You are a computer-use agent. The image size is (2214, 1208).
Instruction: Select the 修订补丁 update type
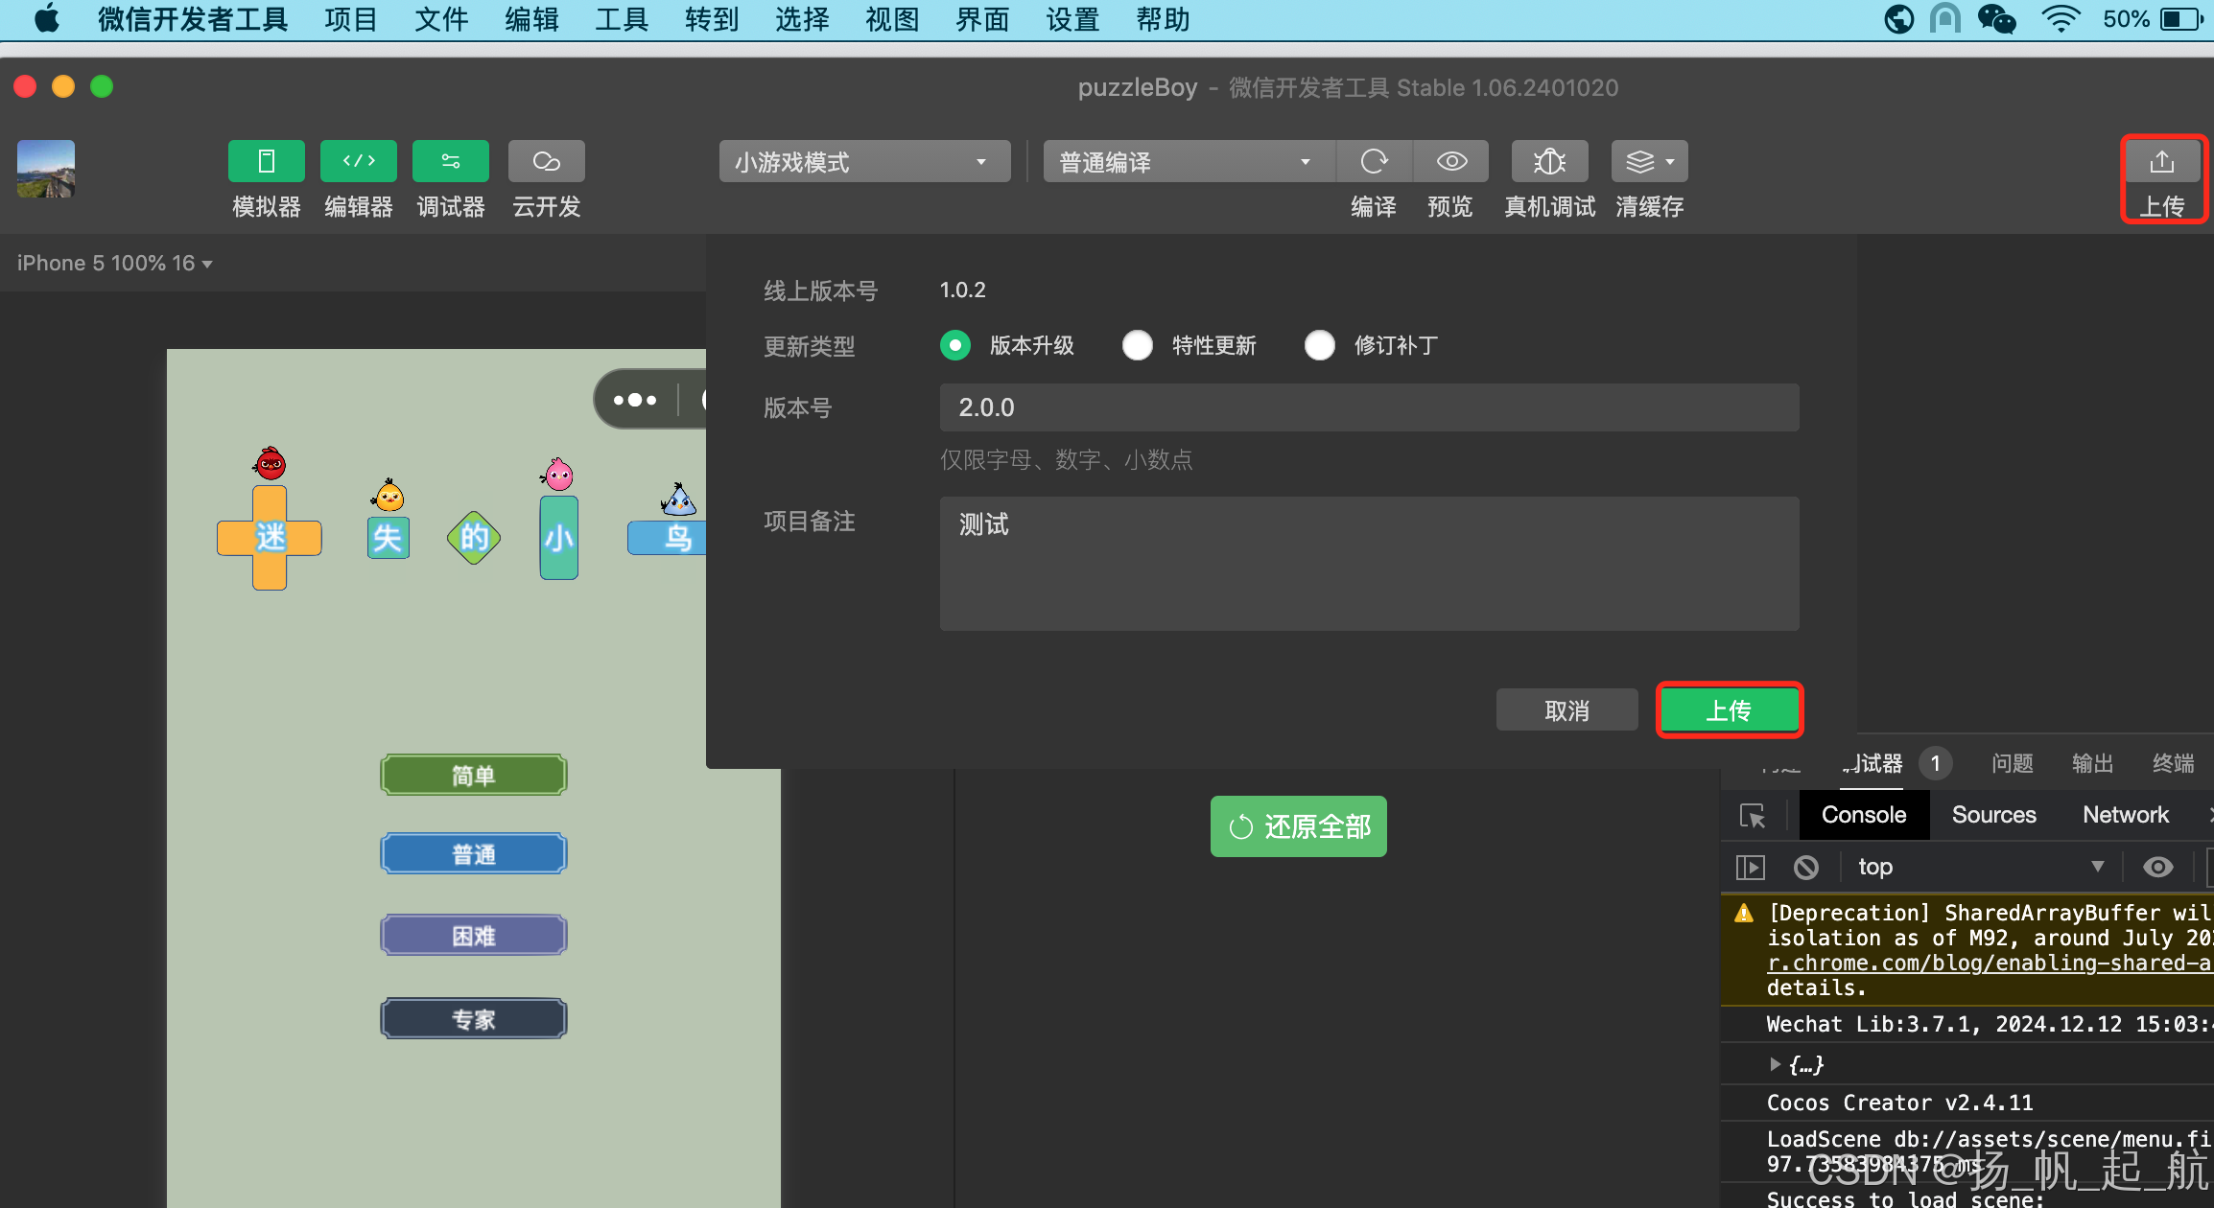[1320, 345]
